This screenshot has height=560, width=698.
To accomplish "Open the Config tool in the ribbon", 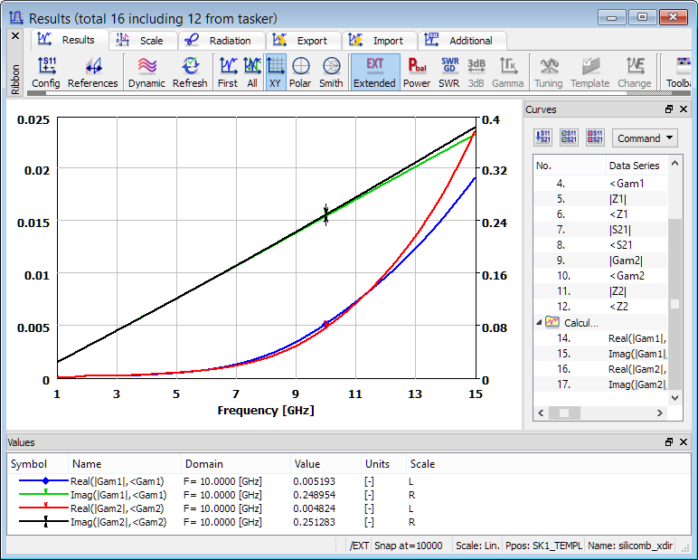I will point(46,71).
